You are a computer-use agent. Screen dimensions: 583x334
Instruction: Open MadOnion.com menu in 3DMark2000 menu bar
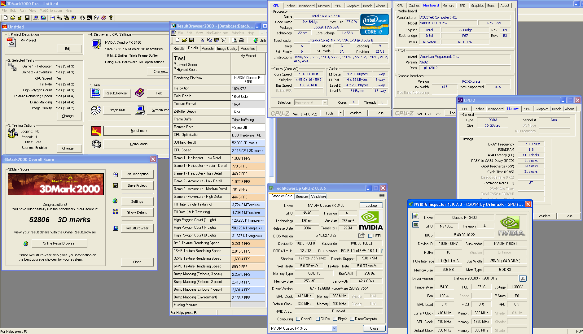[x=50, y=11]
